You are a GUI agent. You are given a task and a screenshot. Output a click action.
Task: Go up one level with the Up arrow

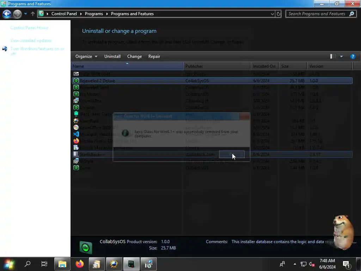(x=33, y=14)
